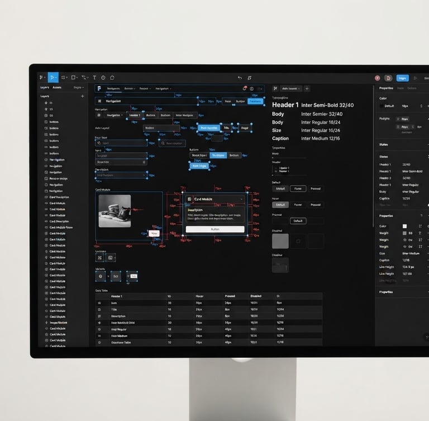Click the shoe image thumbnail in the card

[115, 211]
